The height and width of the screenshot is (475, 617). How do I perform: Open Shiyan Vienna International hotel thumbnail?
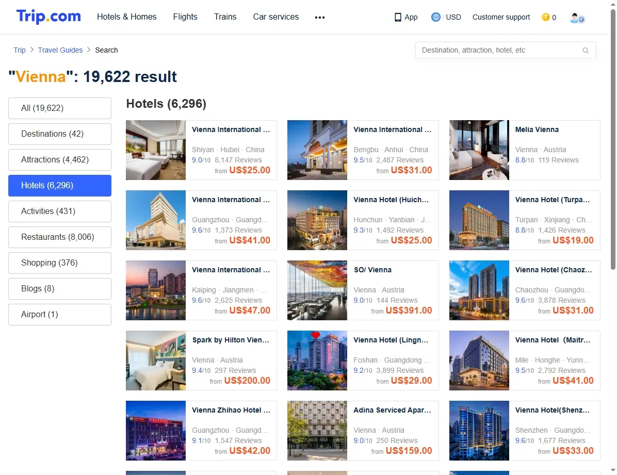pos(156,150)
